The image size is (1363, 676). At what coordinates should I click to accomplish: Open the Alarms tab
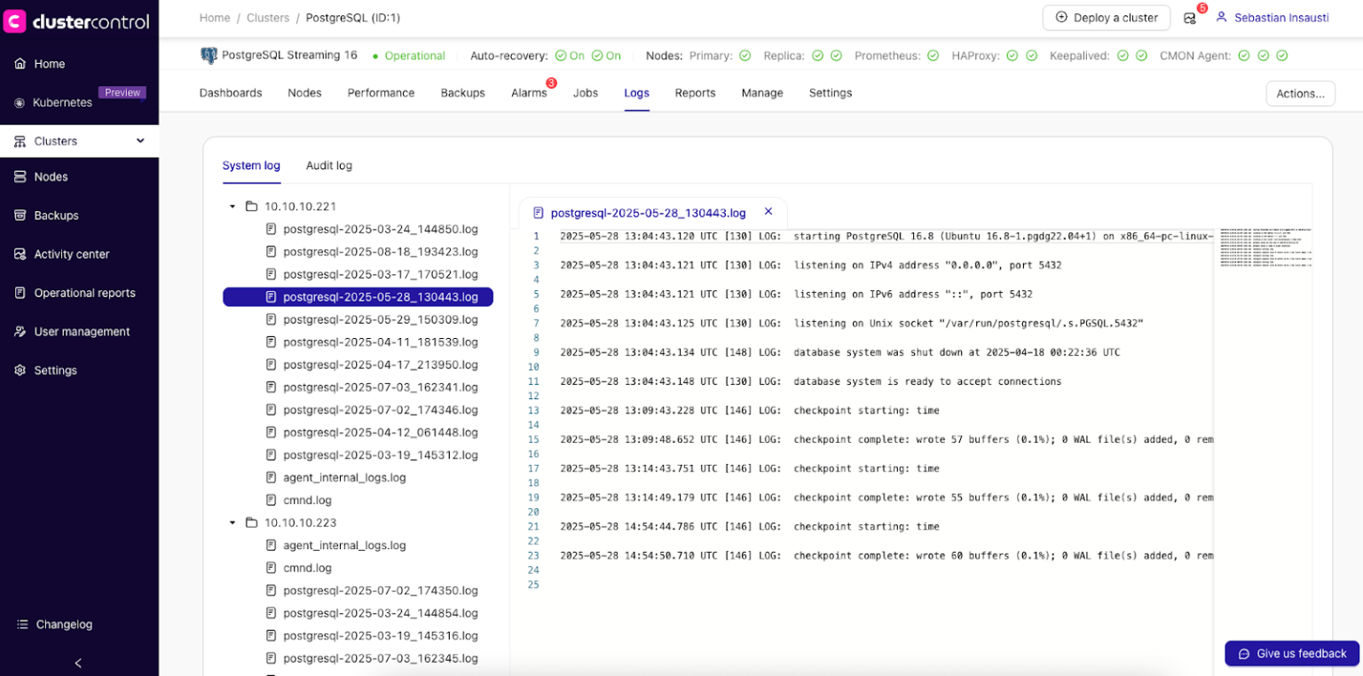click(x=529, y=92)
